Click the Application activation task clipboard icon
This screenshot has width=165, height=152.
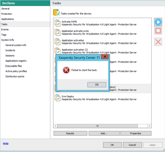(58, 42)
